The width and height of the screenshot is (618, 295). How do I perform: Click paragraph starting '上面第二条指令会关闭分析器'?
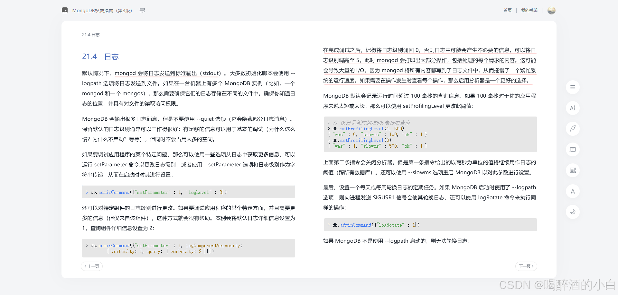pyautogui.click(x=430, y=167)
